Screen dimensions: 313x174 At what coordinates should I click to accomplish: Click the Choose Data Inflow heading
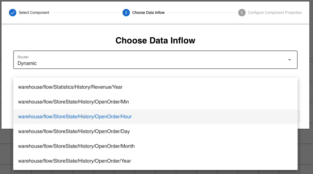(x=155, y=40)
